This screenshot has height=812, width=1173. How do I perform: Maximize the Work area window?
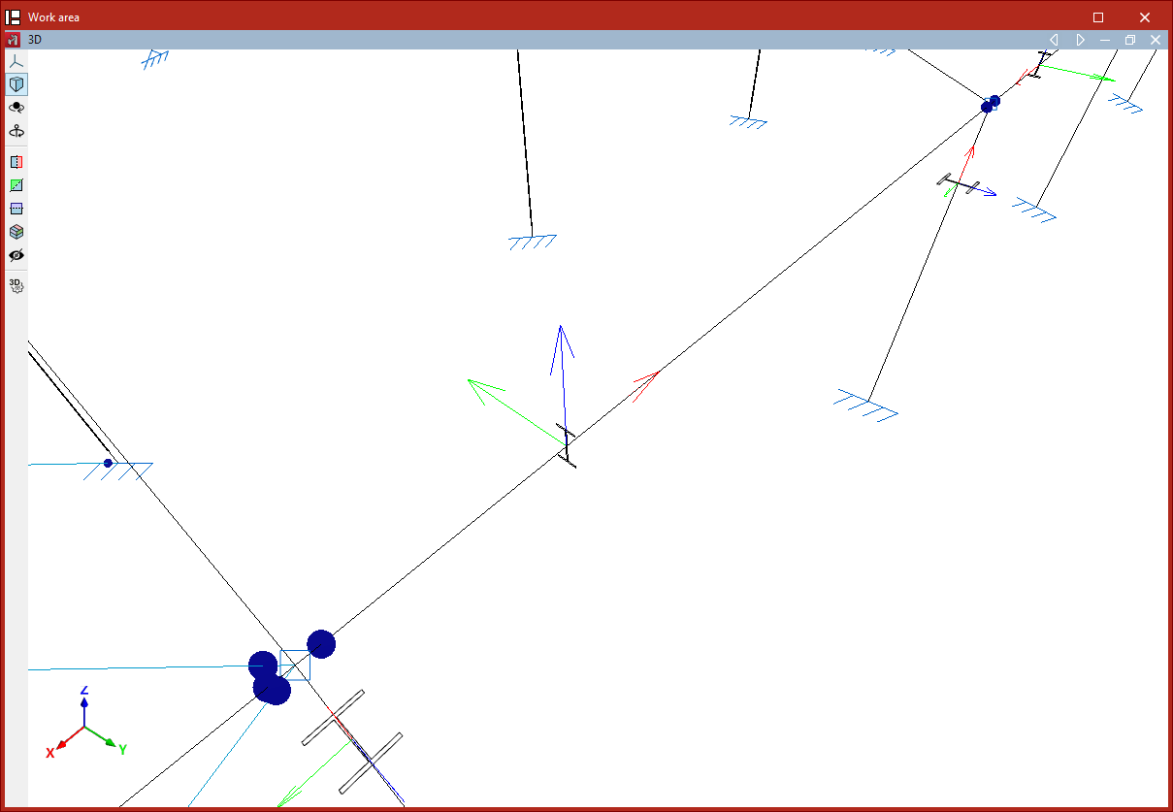click(1098, 16)
